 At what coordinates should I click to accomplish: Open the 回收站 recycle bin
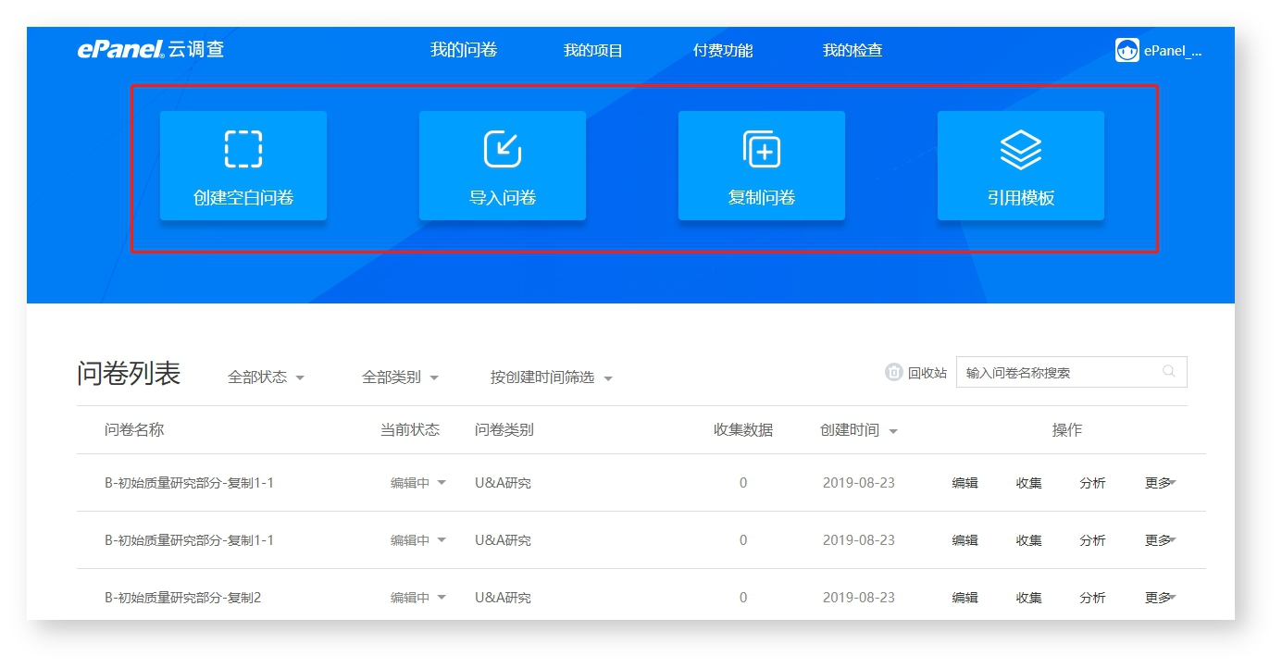point(916,373)
